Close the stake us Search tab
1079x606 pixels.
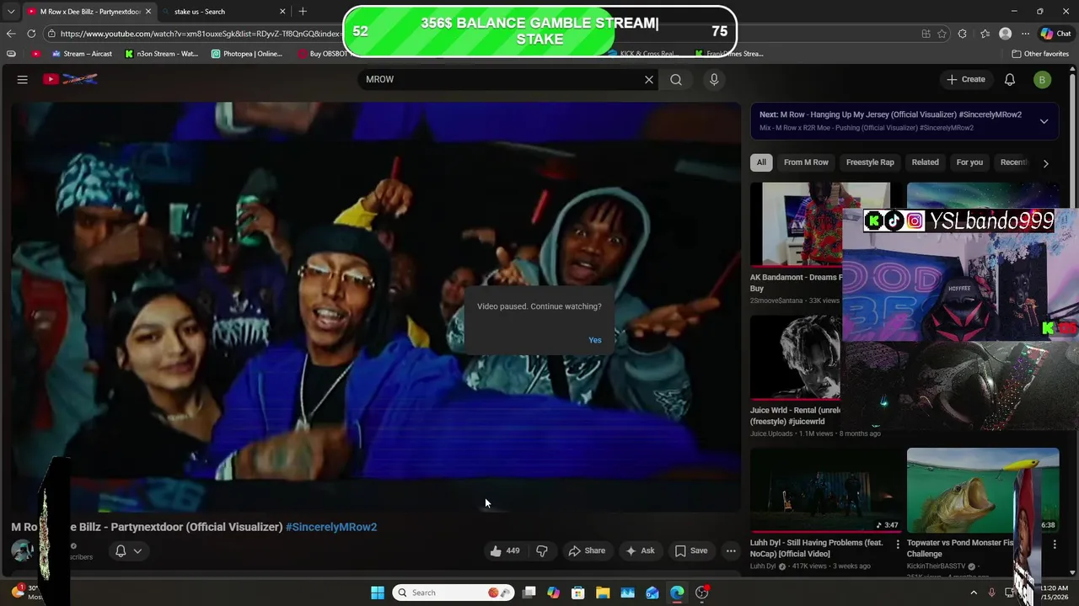tap(282, 12)
